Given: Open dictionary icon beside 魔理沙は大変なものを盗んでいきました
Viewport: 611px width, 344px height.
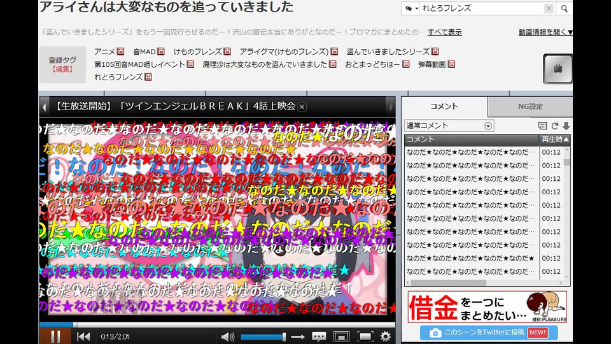Looking at the screenshot, I should point(333,64).
